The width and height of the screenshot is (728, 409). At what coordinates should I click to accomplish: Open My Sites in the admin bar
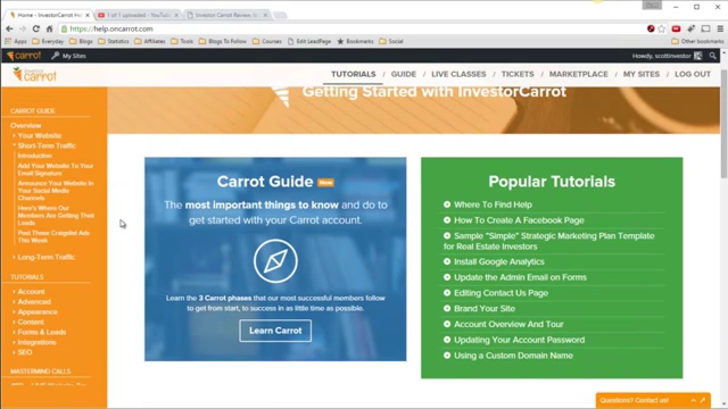pos(68,56)
